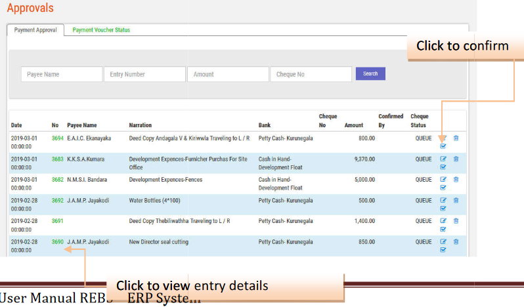Click the edit icon for entry 3683
Screen dimensions: 524x307
click(443, 159)
